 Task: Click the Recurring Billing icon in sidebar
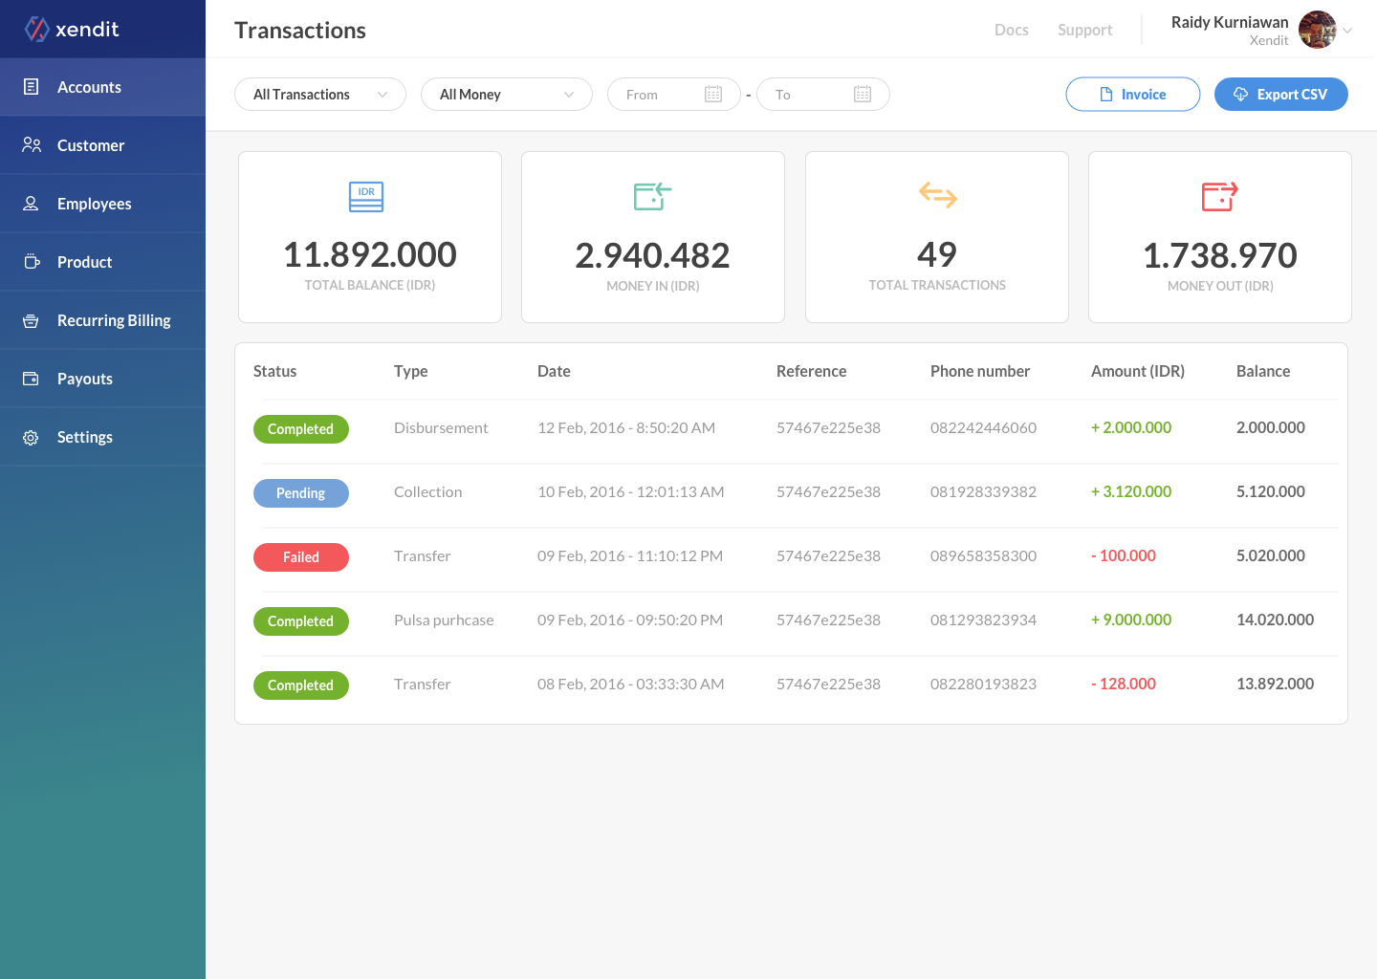point(31,320)
